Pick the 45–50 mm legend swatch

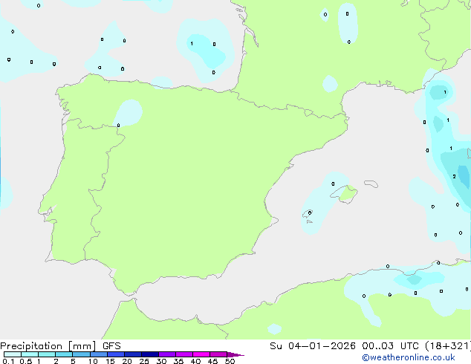pos(218,354)
